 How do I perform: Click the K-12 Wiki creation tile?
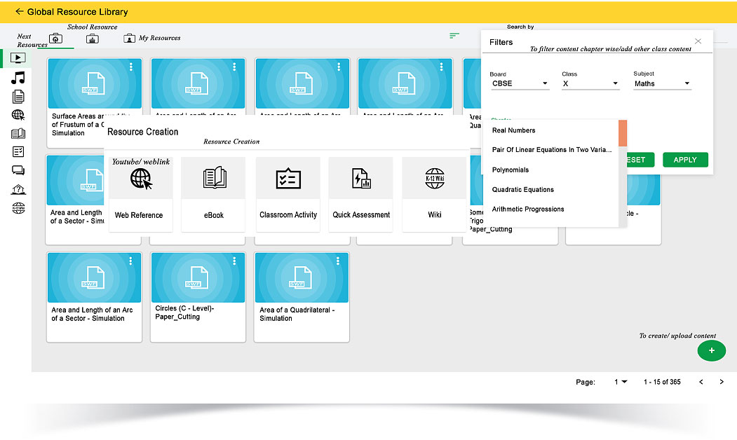[434, 194]
